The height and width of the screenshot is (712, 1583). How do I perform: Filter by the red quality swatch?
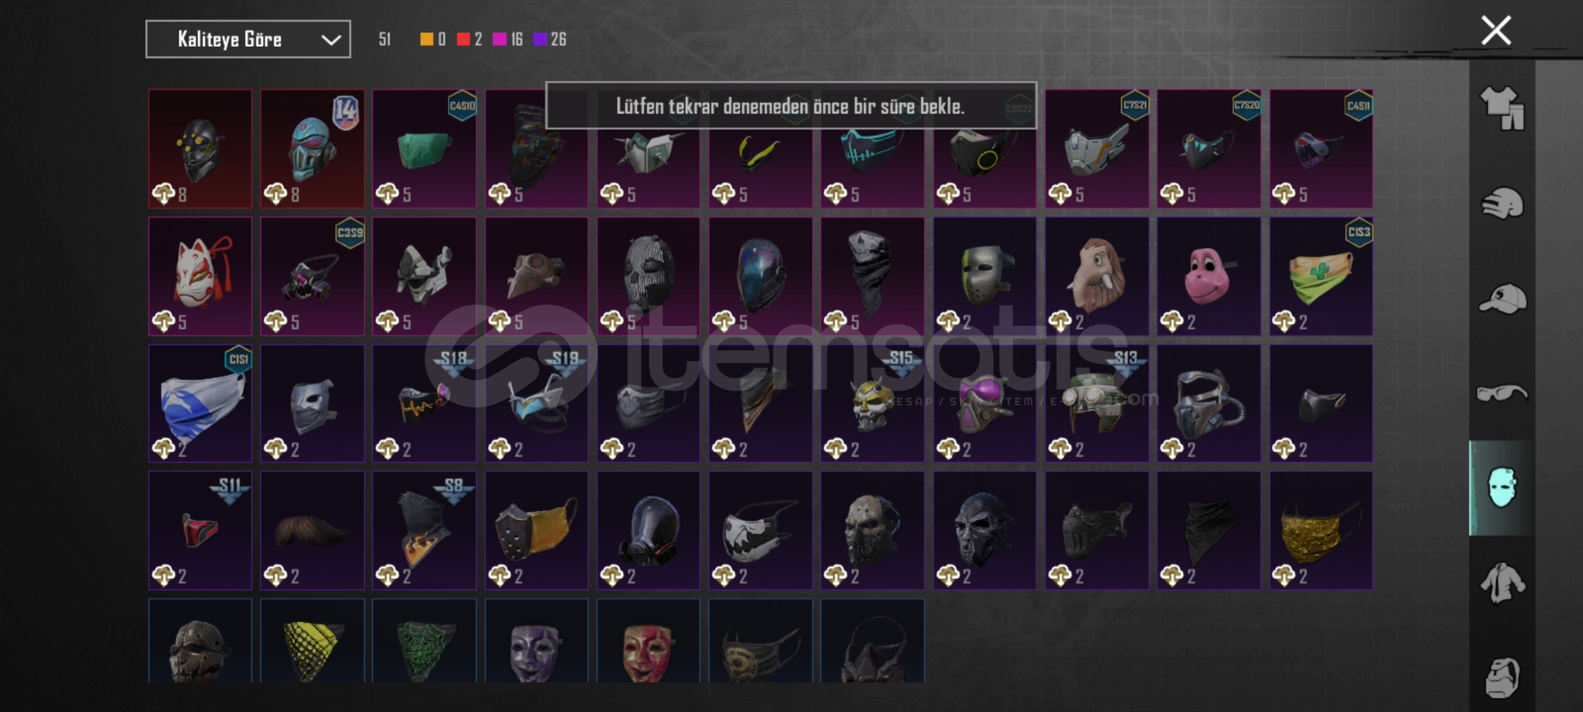[463, 40]
